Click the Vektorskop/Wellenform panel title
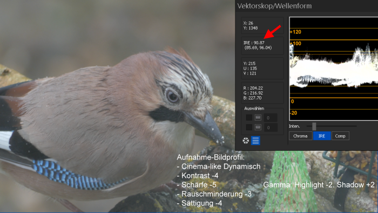This screenshot has height=213, width=378. coord(274,6)
